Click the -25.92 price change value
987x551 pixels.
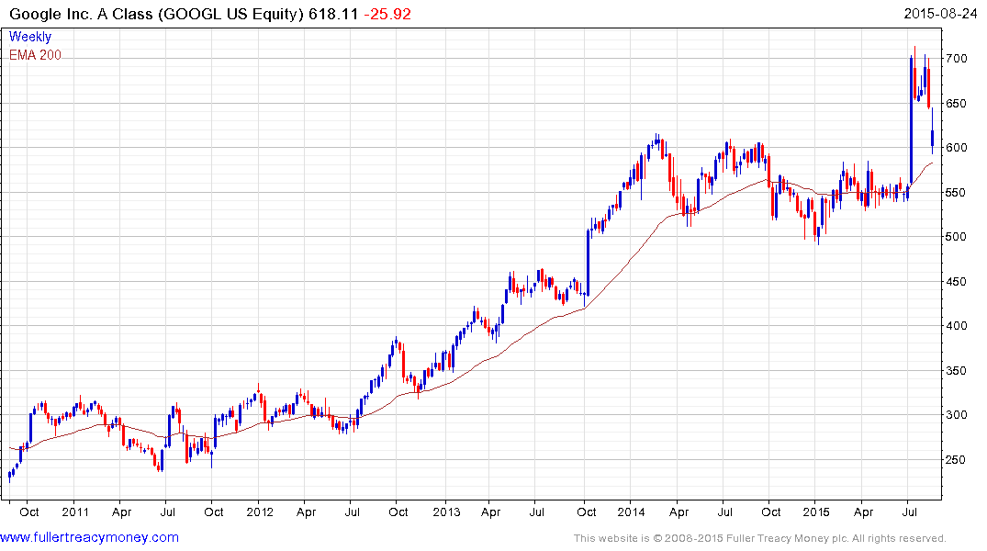[387, 14]
